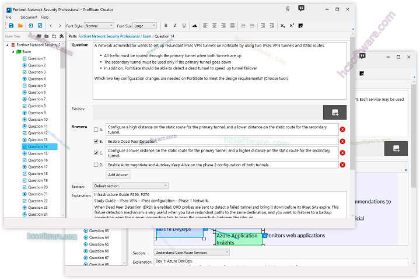
Task: Click the Open folder icon
Action: coord(20,26)
